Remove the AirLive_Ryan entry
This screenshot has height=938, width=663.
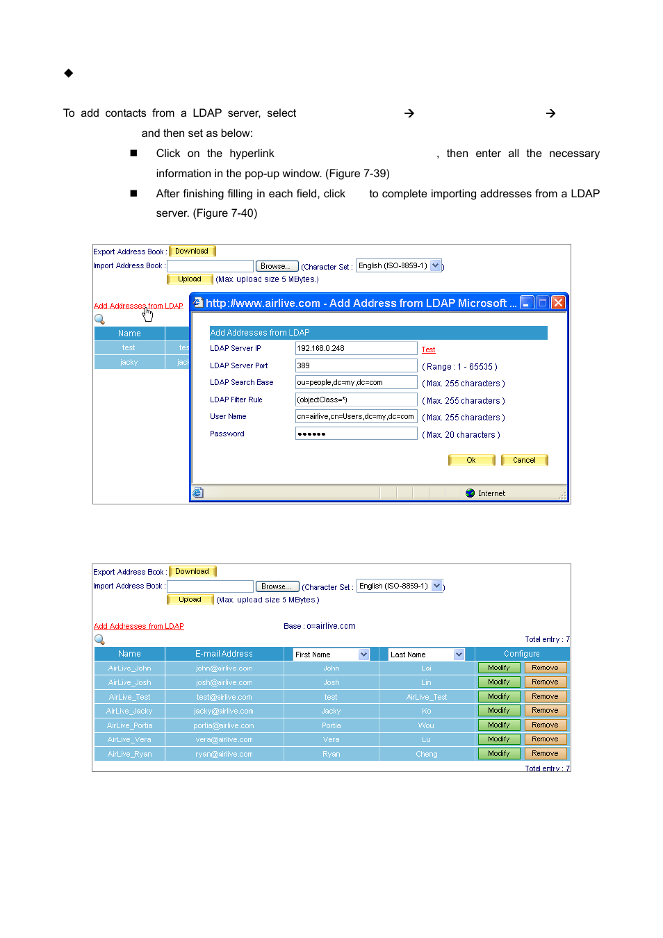point(546,753)
